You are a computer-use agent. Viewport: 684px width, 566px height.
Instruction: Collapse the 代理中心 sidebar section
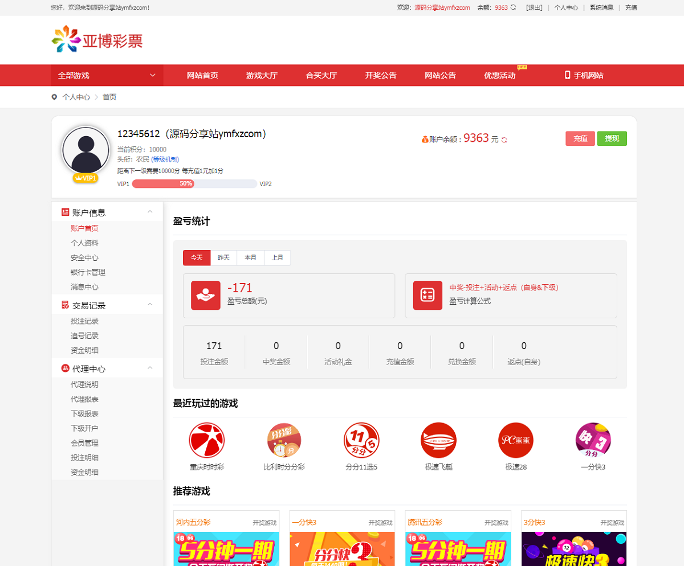(x=150, y=368)
